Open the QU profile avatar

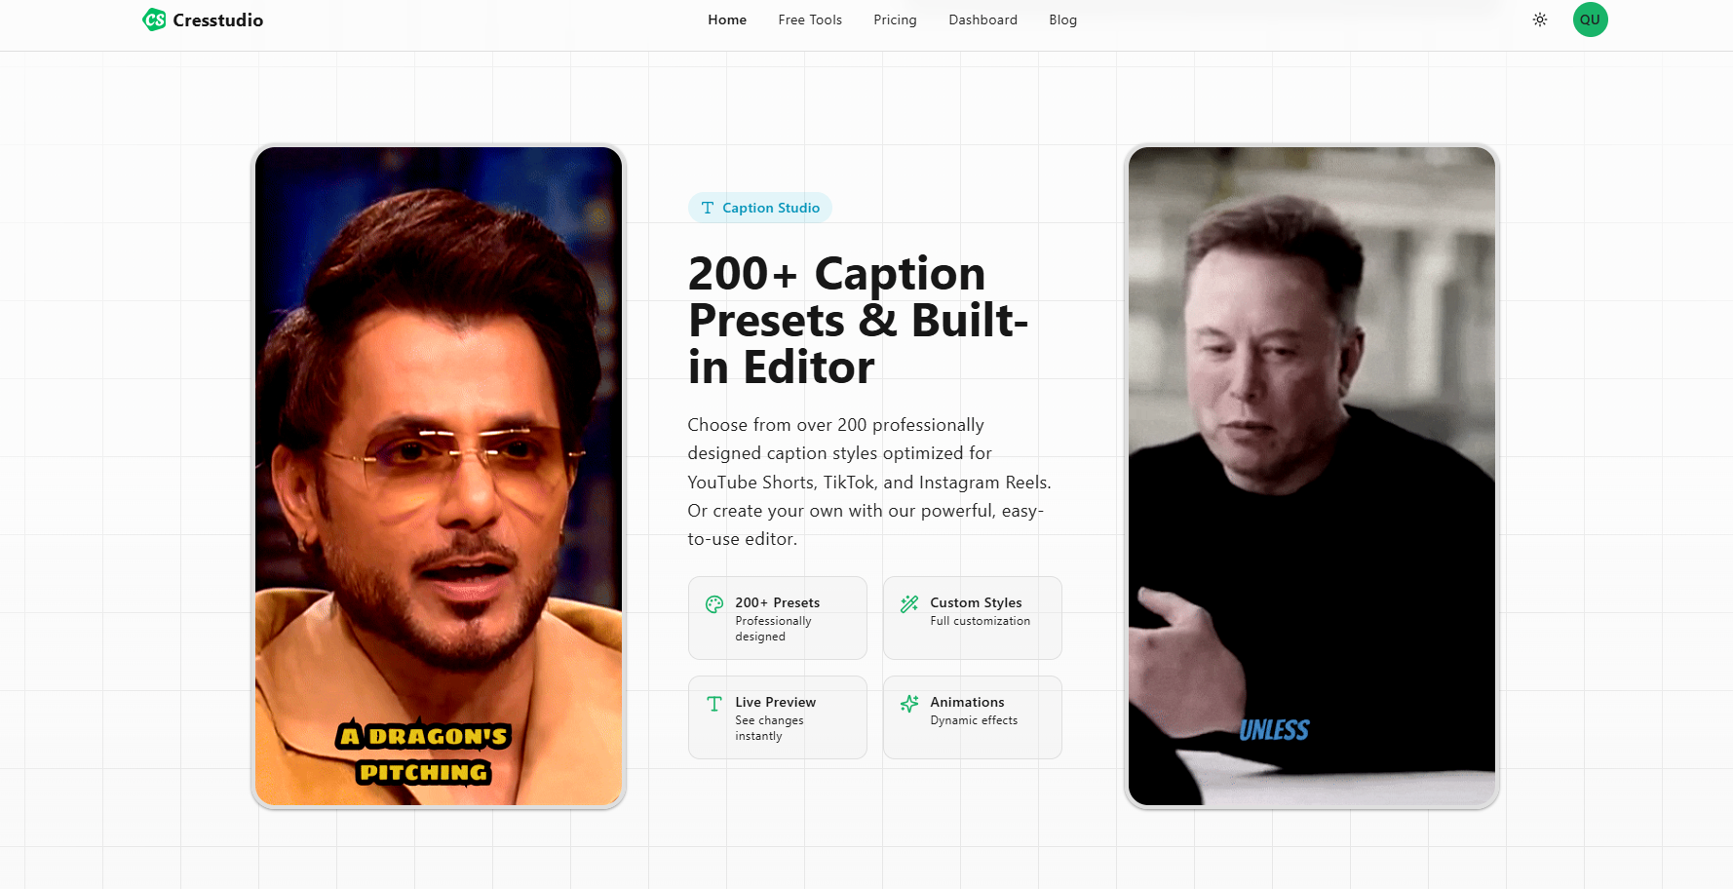1590,19
